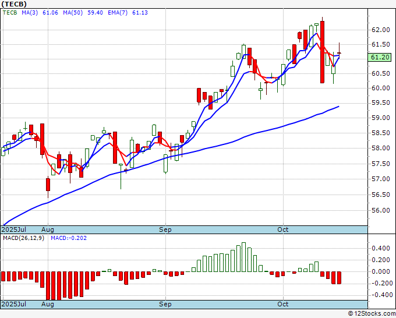Click the 59.50 price axis label
This screenshot has width=396, height=318.
tap(381, 103)
